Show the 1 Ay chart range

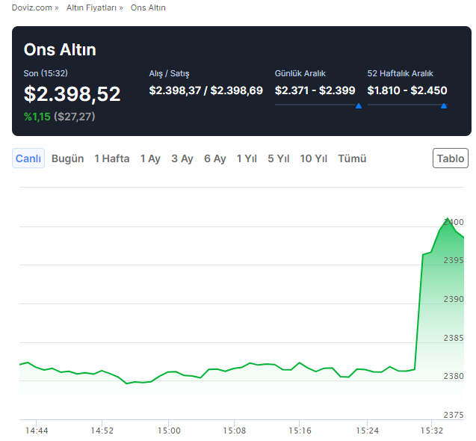coord(150,158)
